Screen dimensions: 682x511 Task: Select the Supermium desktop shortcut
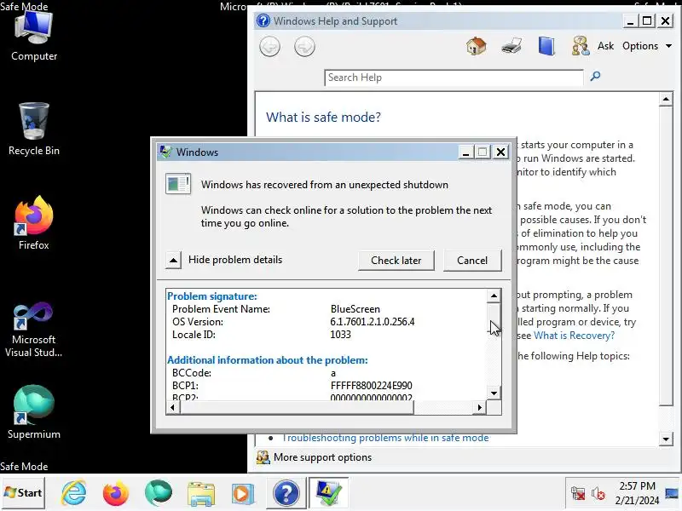(34, 412)
